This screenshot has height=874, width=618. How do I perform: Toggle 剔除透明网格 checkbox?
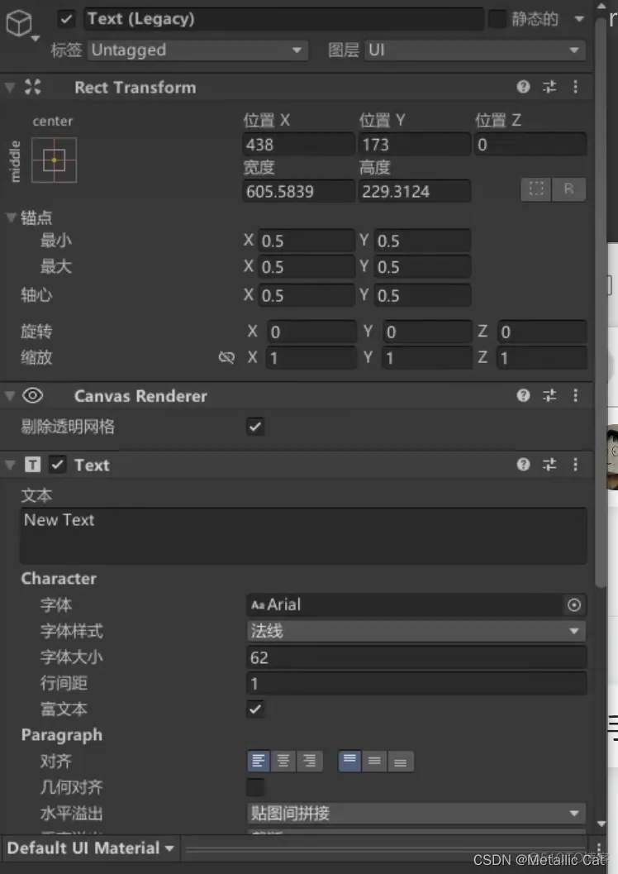(x=255, y=427)
